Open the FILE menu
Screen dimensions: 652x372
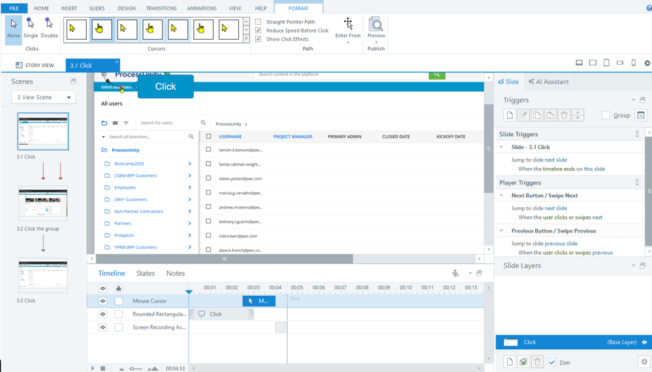pyautogui.click(x=14, y=8)
